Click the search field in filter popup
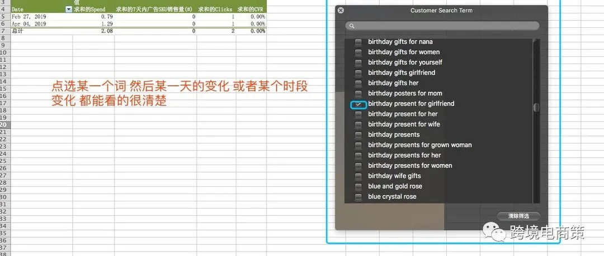 pos(442,26)
